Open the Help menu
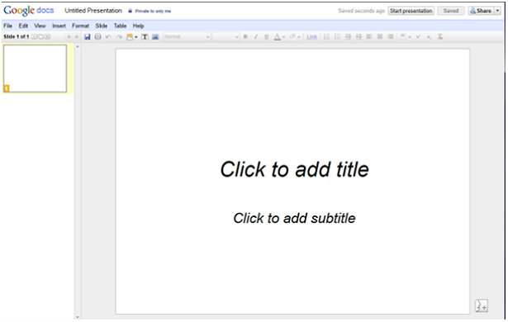Image resolution: width=508 pixels, height=322 pixels. tap(138, 26)
